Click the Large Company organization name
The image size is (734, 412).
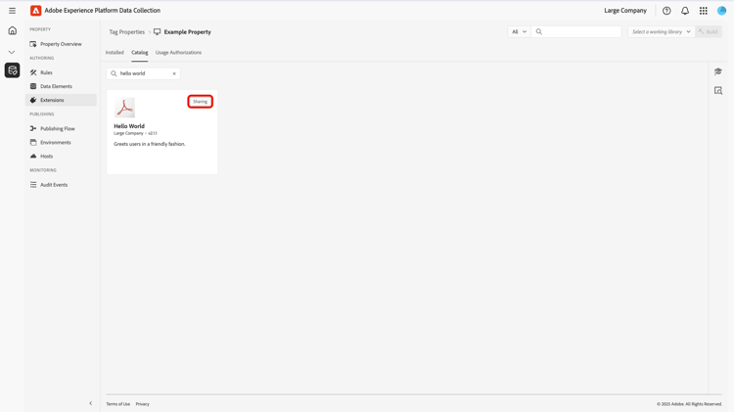[x=625, y=11]
